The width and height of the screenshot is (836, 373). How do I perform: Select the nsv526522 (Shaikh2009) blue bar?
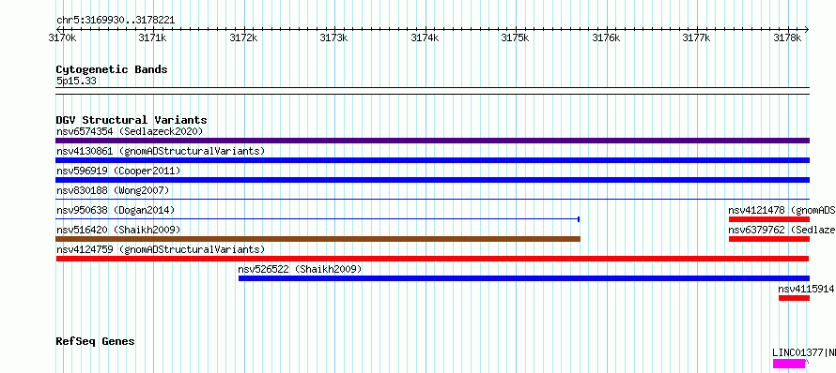(524, 278)
